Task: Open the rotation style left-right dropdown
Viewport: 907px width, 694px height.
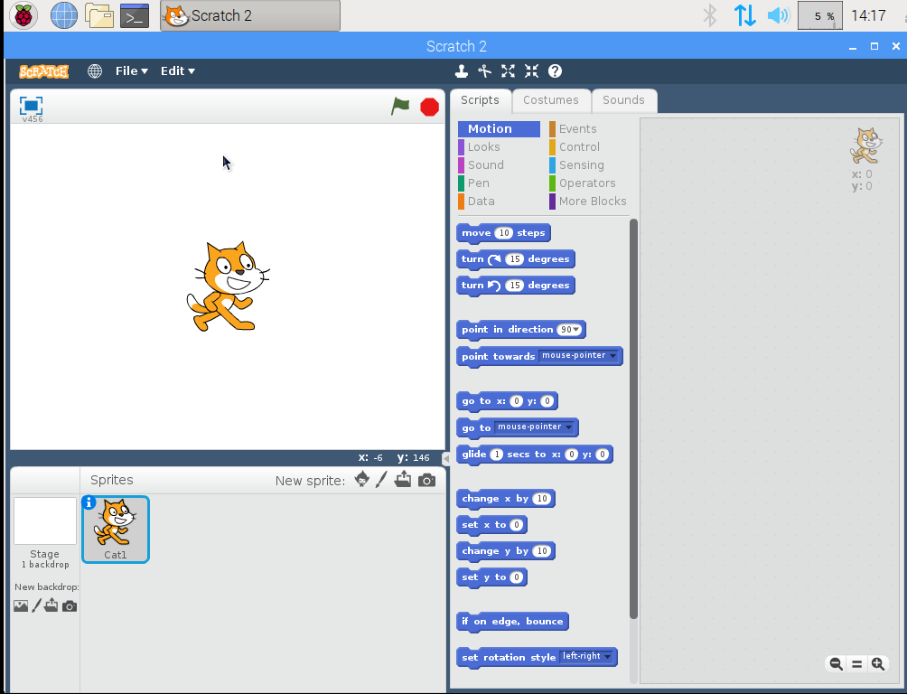Action: (610, 657)
